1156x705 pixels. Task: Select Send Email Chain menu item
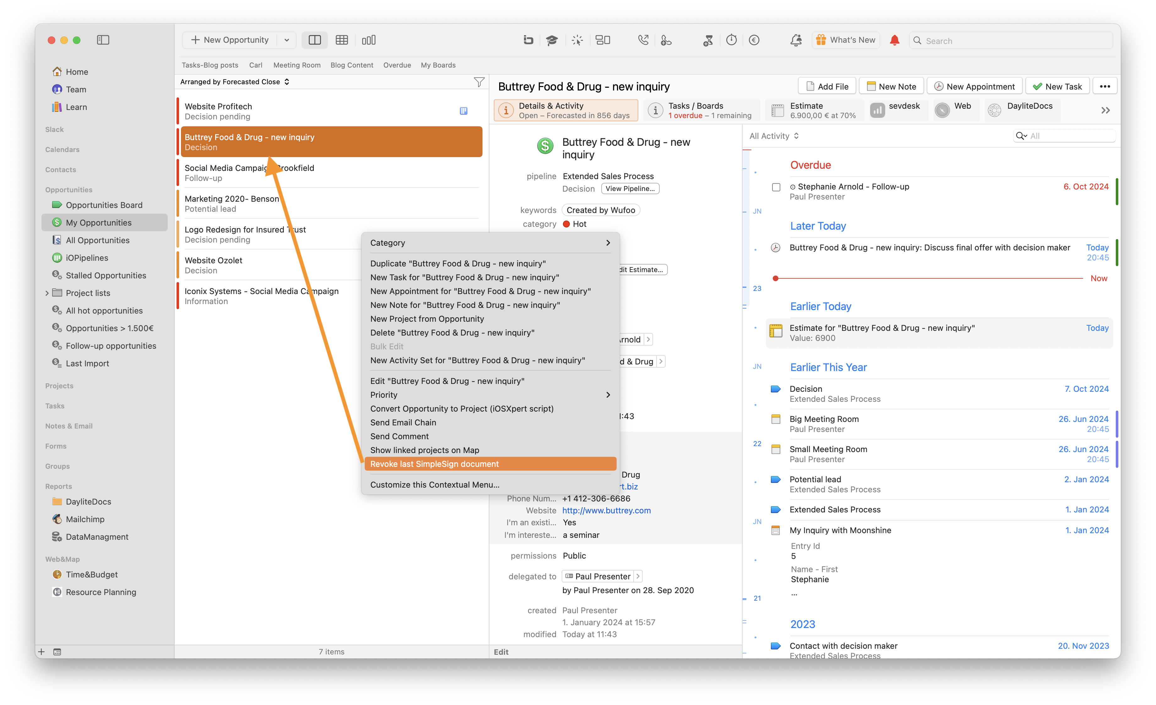coord(490,422)
